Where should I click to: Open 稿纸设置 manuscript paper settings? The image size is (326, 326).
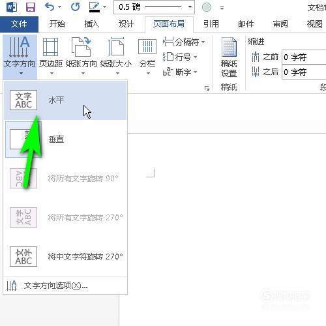pos(229,57)
